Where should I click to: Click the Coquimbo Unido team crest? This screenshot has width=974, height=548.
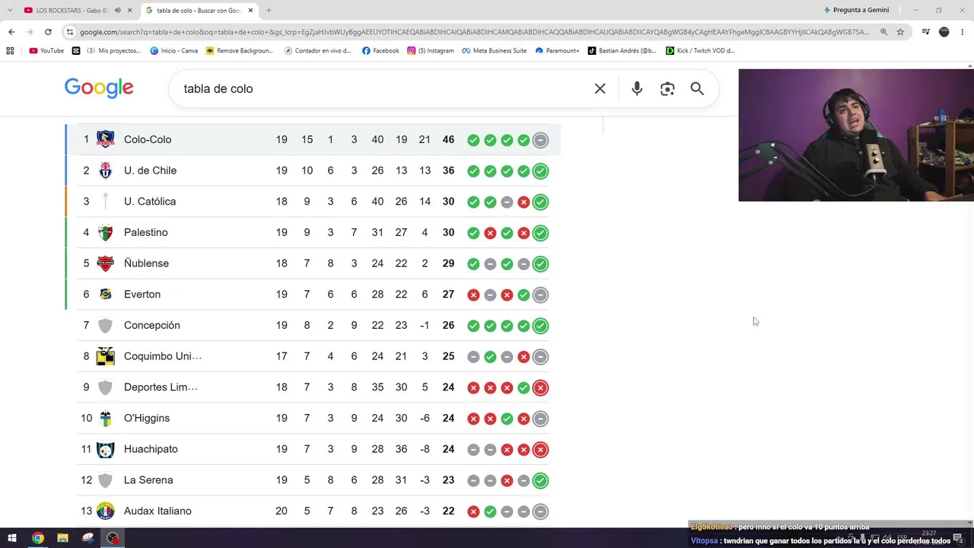click(106, 356)
